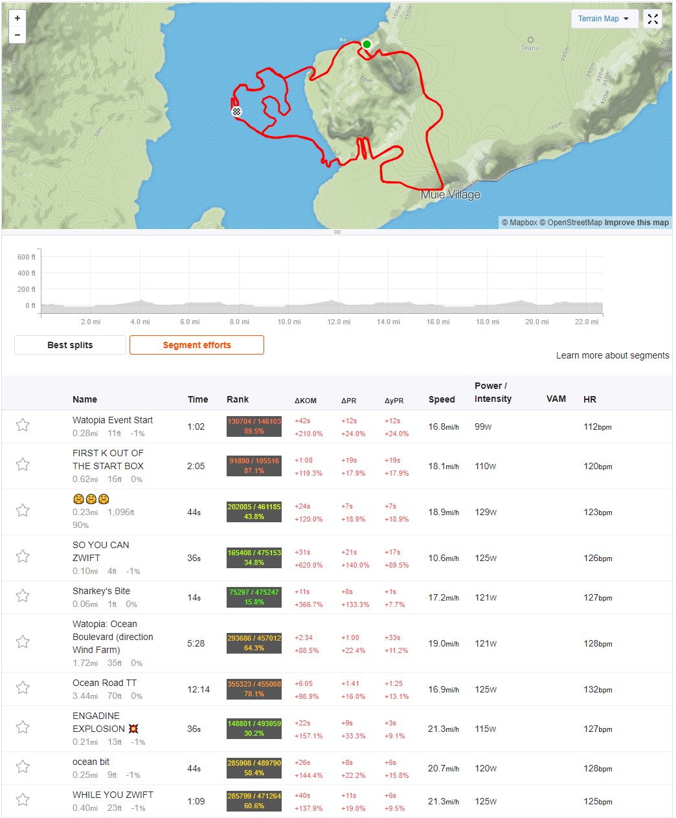Zoom in on the map
The height and width of the screenshot is (818, 676).
(x=17, y=19)
